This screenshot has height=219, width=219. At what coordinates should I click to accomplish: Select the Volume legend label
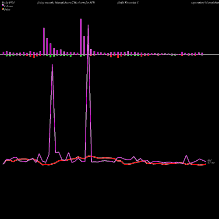coord(8,6)
